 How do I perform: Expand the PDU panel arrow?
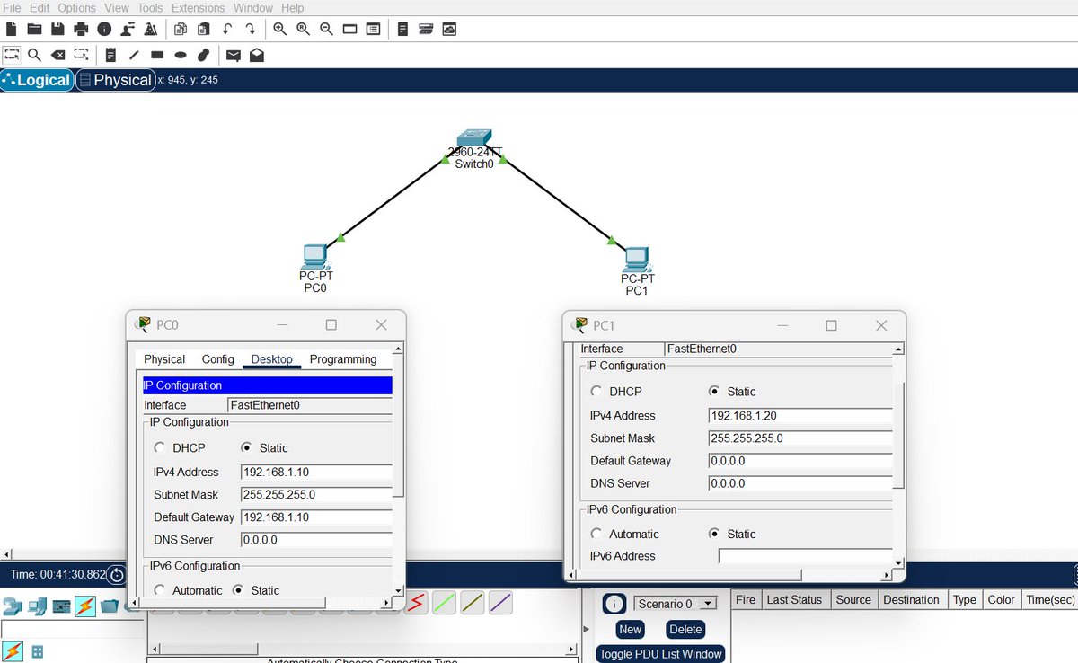click(x=588, y=629)
